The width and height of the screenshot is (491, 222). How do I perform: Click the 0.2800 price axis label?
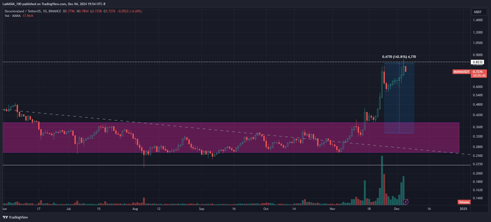[x=478, y=147]
